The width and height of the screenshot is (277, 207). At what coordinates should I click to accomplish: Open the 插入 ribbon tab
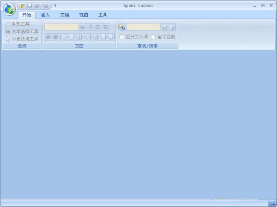coord(45,15)
